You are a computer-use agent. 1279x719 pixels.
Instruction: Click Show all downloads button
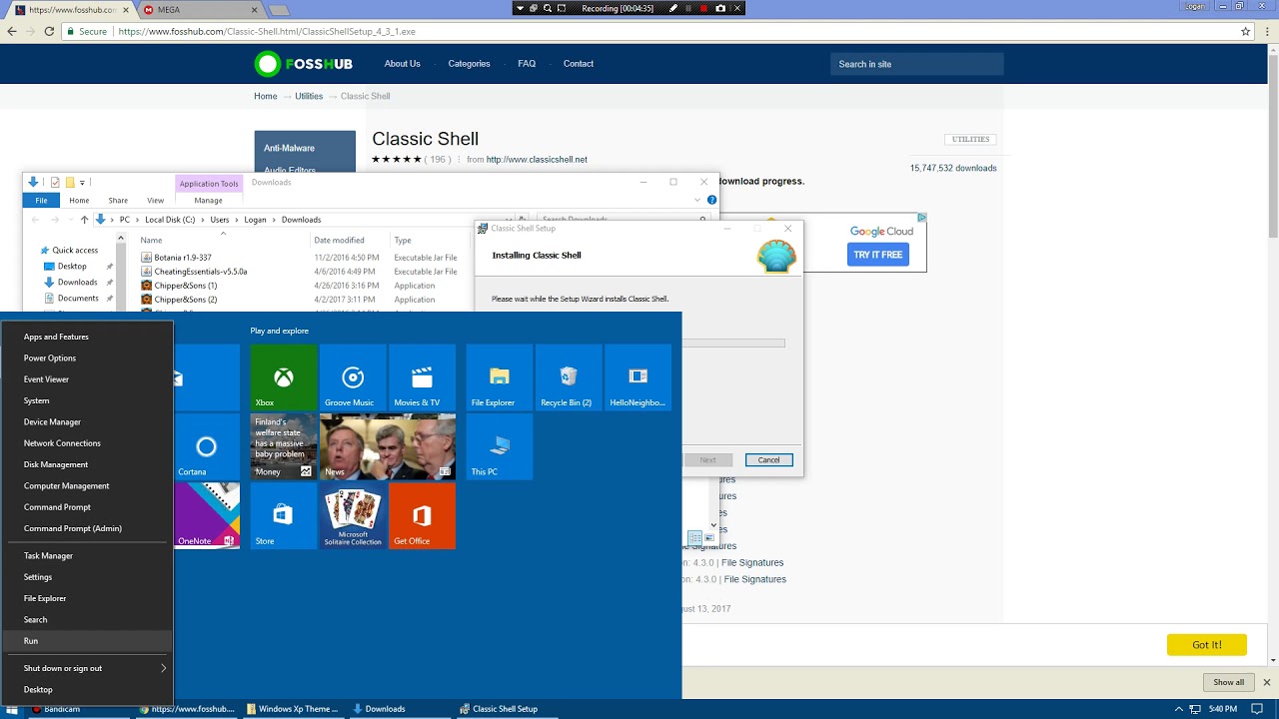click(1229, 682)
